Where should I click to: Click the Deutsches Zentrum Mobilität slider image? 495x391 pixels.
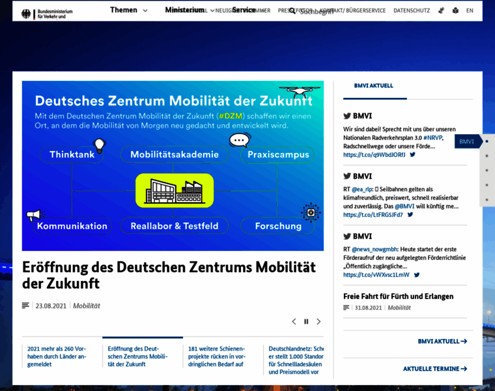173,166
